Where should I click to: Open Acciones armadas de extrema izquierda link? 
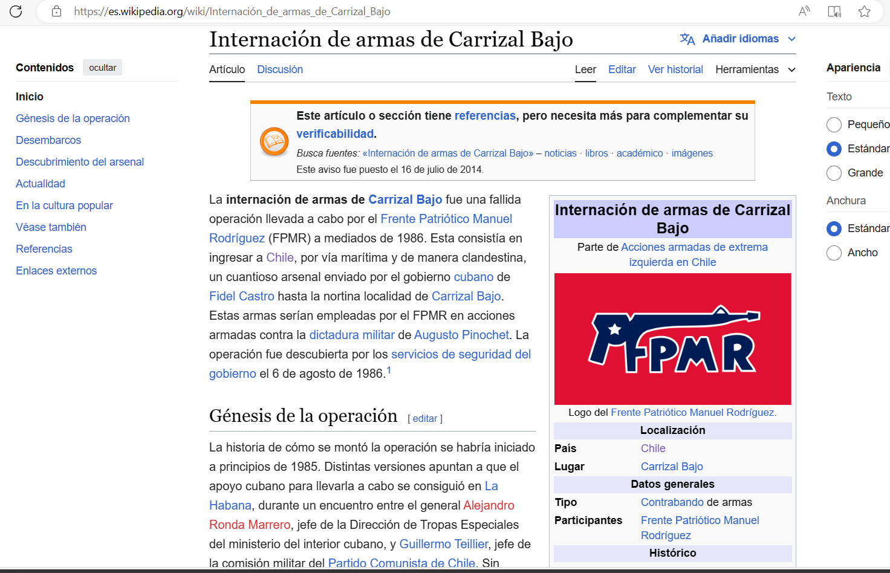click(694, 247)
